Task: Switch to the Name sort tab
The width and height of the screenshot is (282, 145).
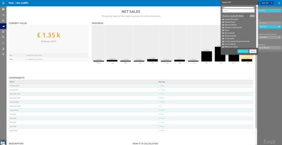Action: (x=247, y=16)
